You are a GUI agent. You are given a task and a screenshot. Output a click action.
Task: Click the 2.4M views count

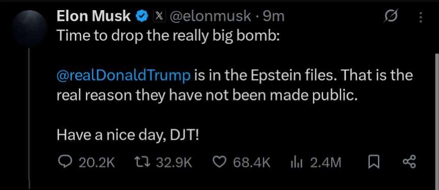click(x=326, y=163)
